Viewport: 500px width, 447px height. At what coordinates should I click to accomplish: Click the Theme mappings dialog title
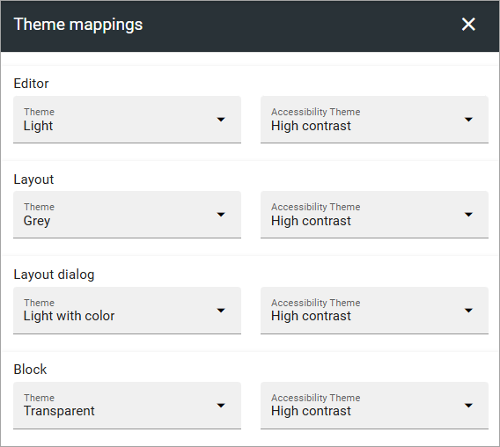tap(78, 25)
